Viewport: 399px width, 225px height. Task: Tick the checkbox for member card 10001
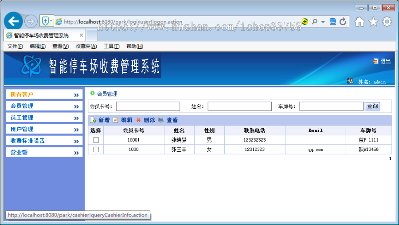pyautogui.click(x=96, y=140)
